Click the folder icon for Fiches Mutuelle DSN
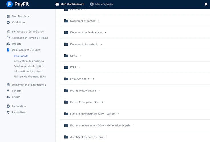 66,90
